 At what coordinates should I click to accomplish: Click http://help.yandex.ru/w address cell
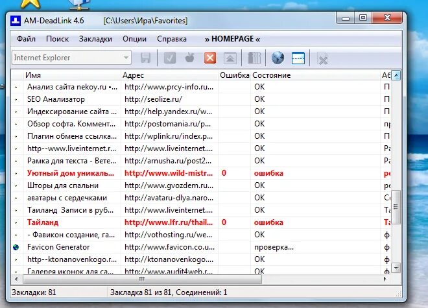168,112
